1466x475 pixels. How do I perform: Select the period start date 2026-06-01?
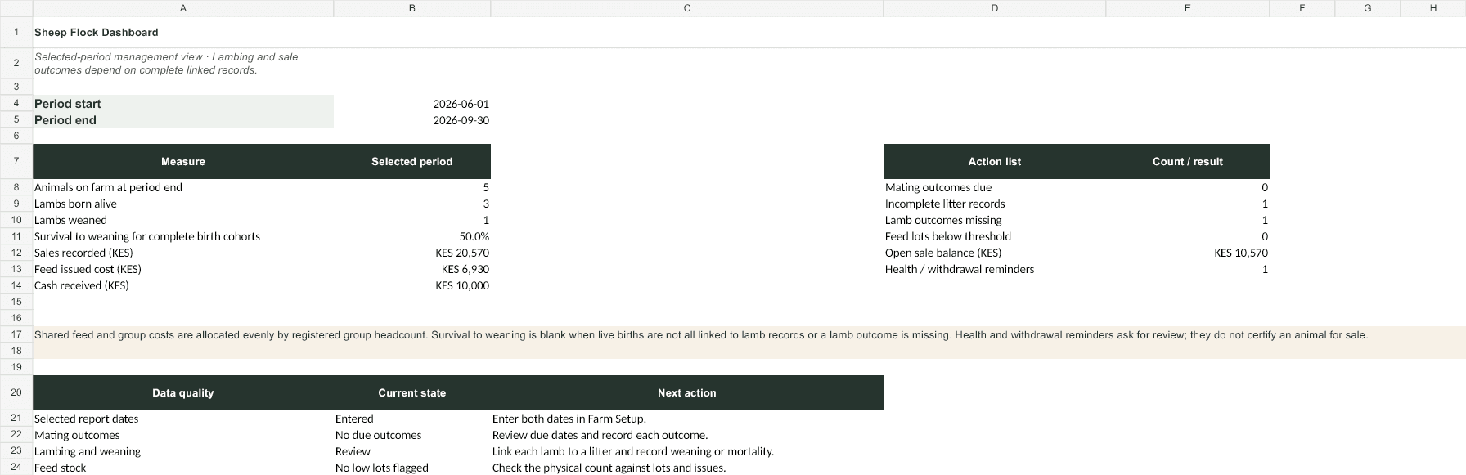coord(412,104)
